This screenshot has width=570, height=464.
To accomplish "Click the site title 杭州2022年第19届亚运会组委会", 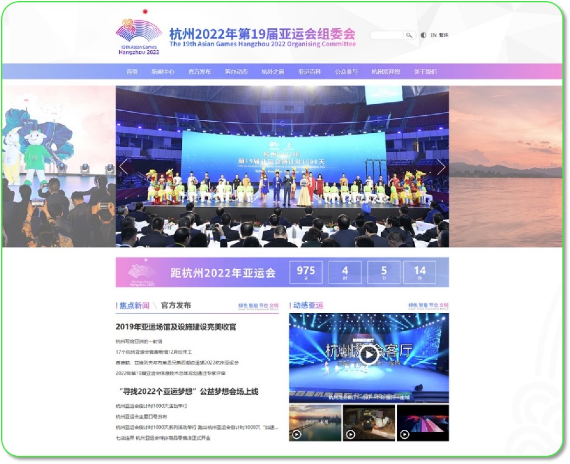I will pos(262,34).
